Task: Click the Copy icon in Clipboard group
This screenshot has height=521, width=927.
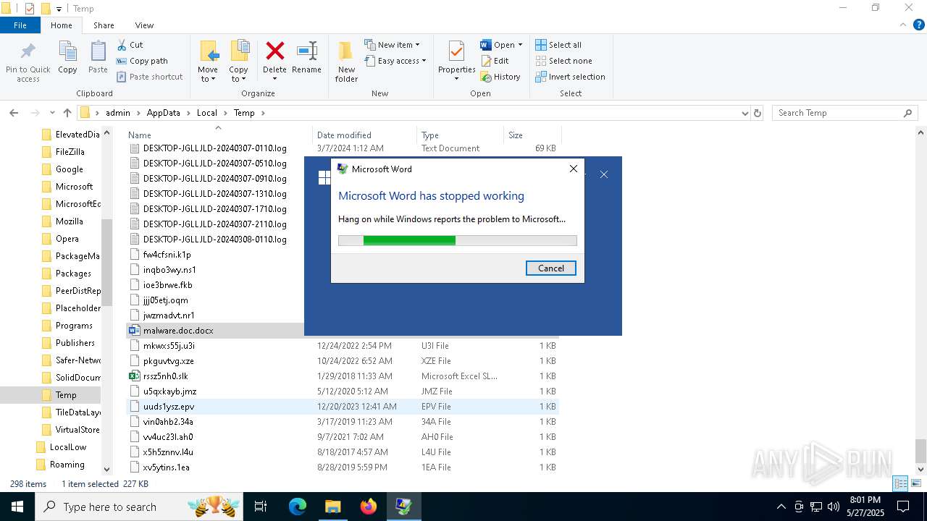Action: 67,52
